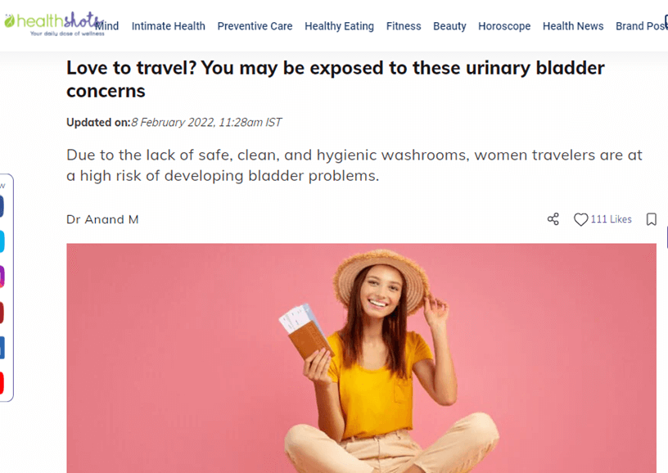
Task: Open Health News from the top navigation
Action: click(573, 26)
